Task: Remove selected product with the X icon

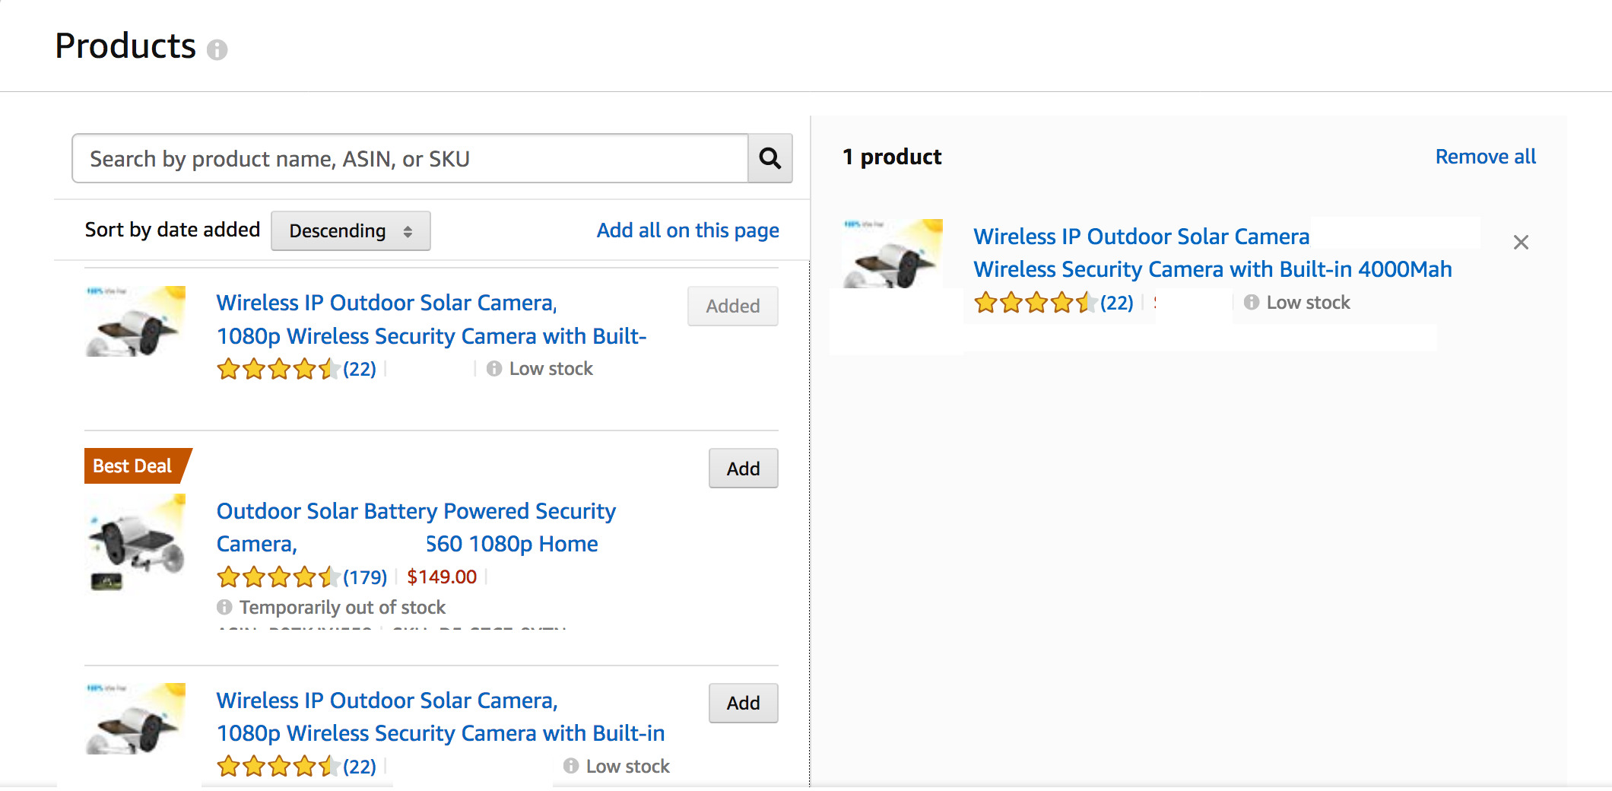Action: (x=1521, y=242)
